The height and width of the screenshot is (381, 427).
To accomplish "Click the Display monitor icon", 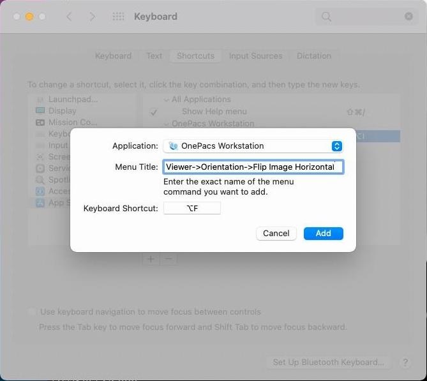I will coord(40,110).
